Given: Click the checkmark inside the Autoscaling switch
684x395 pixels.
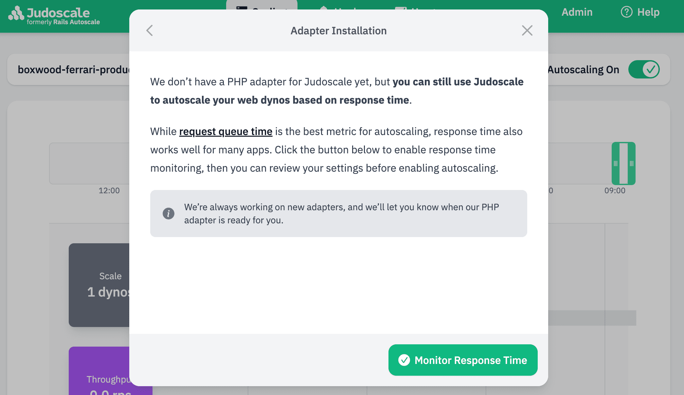Looking at the screenshot, I should point(652,69).
